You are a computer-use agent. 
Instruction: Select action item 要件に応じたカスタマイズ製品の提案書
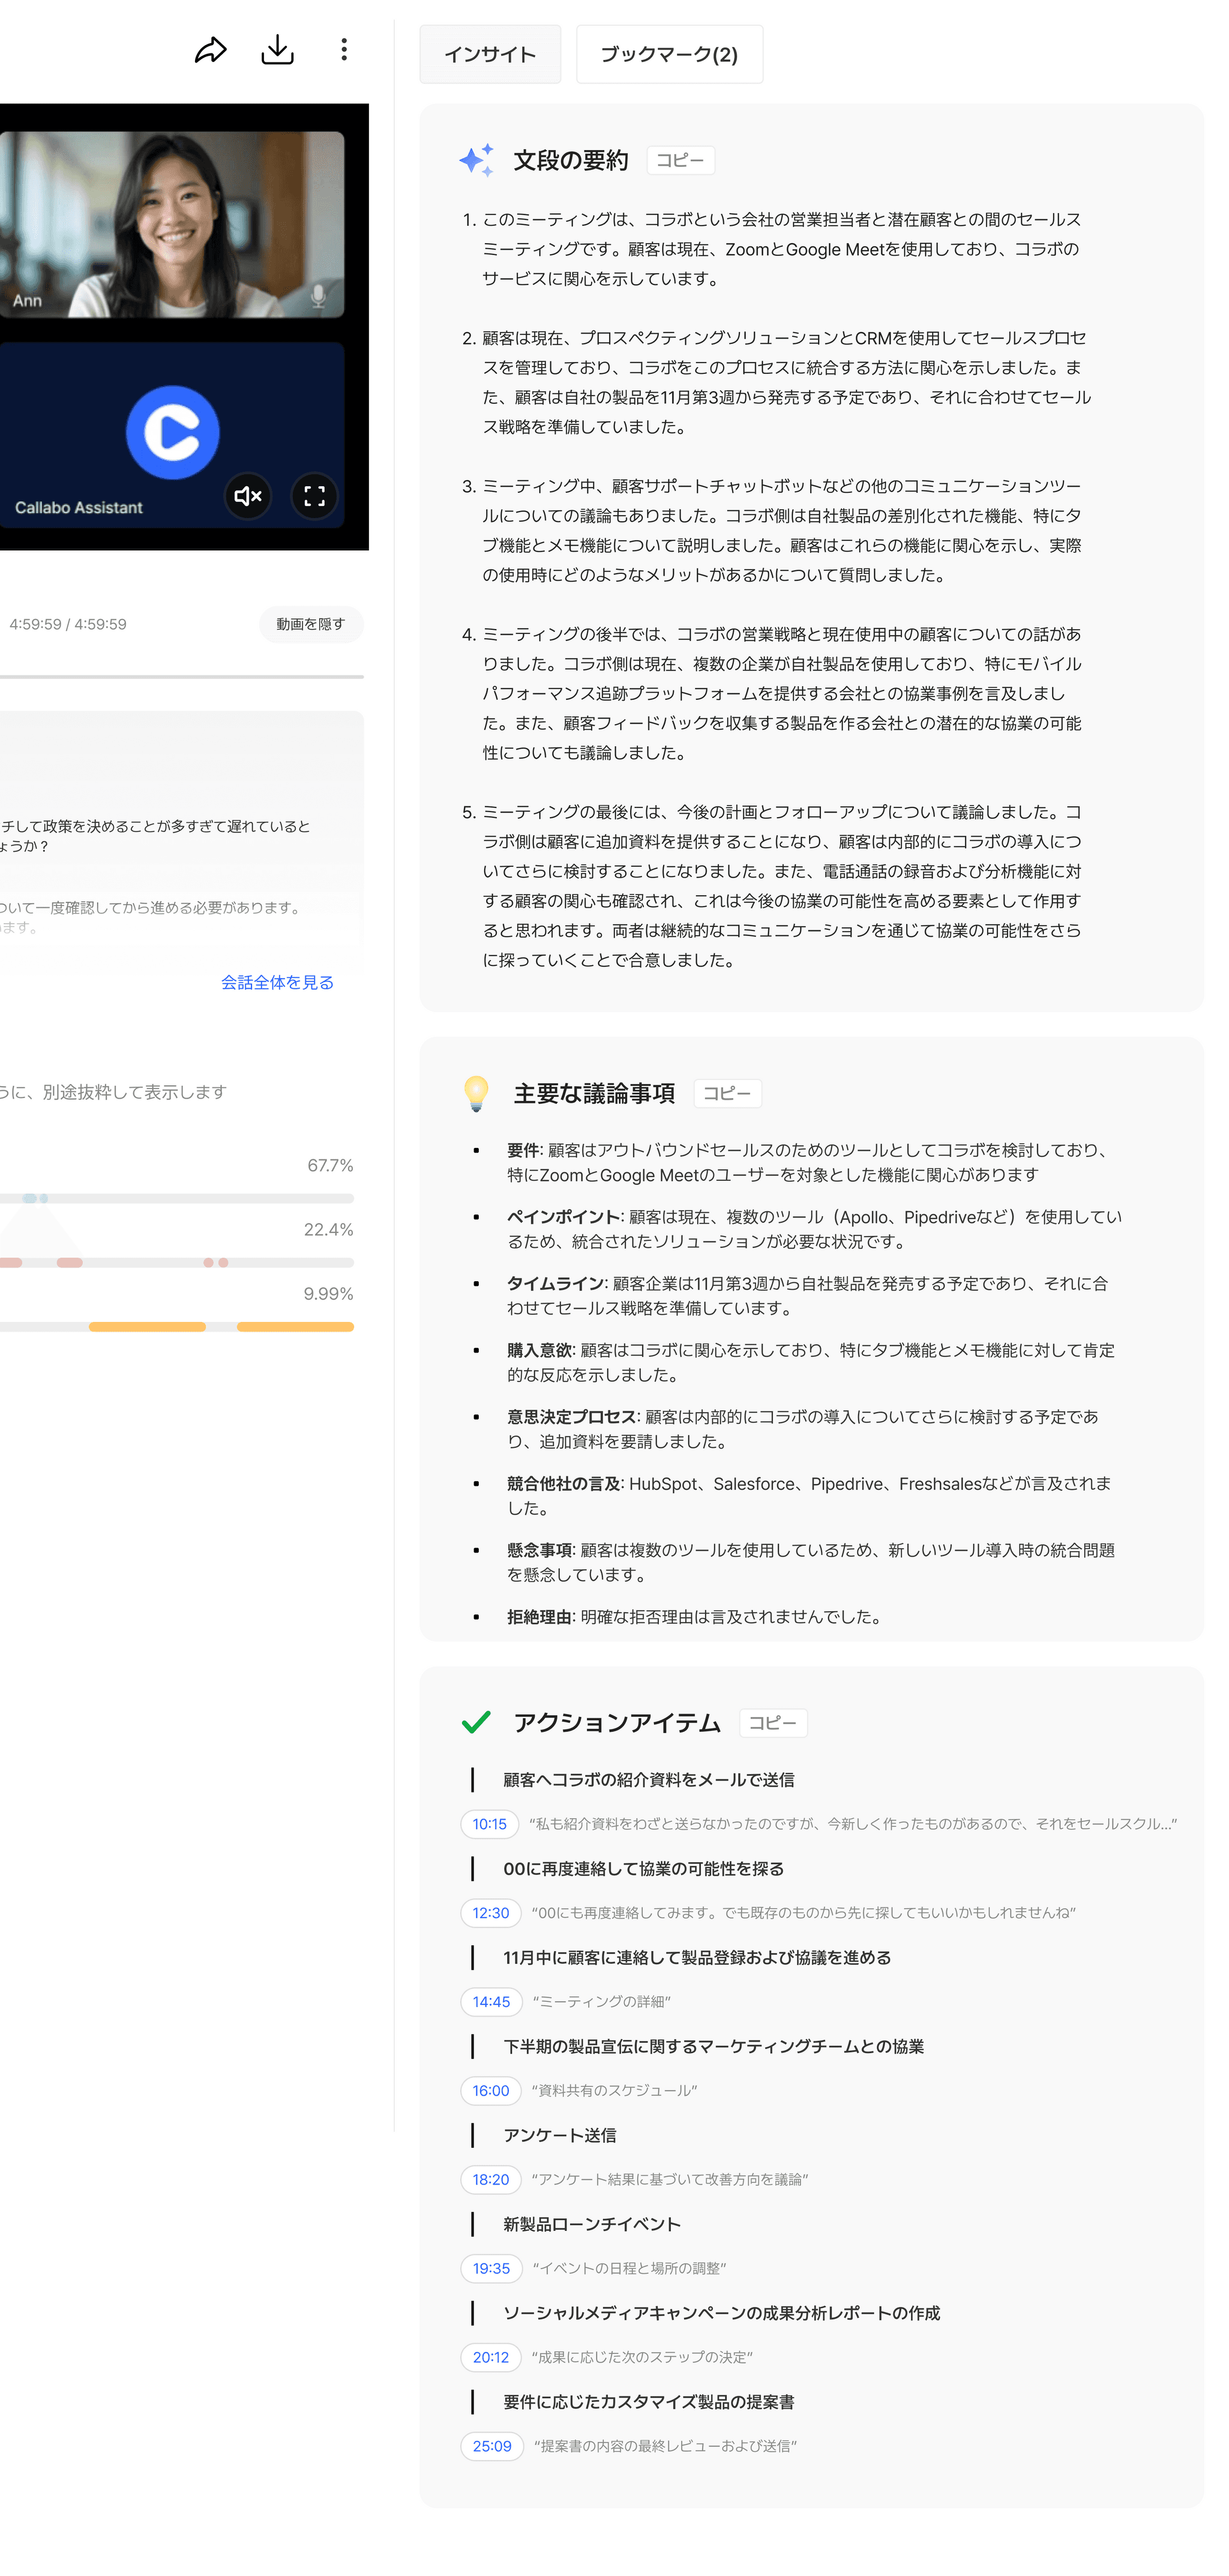(649, 2403)
